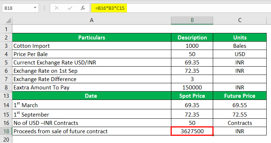Select cell with value 1000
This screenshot has height=143, width=271.
pyautogui.click(x=192, y=46)
